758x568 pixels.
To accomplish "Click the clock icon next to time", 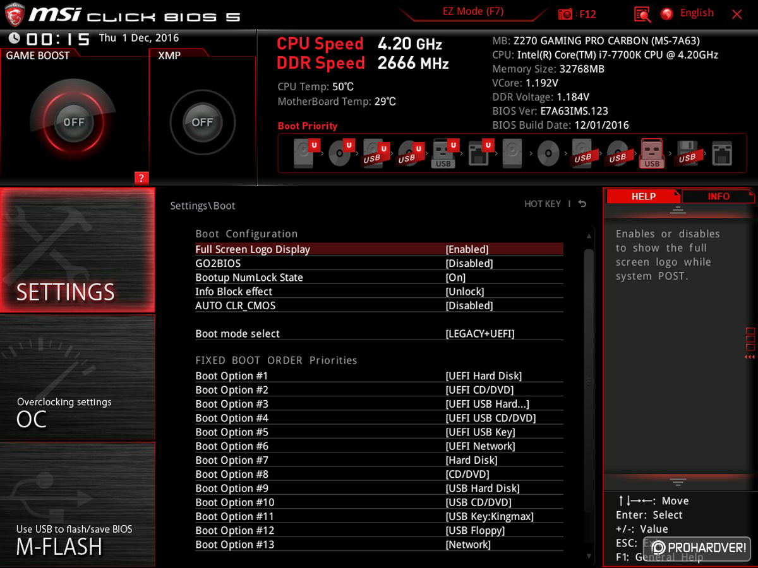I will pos(13,38).
